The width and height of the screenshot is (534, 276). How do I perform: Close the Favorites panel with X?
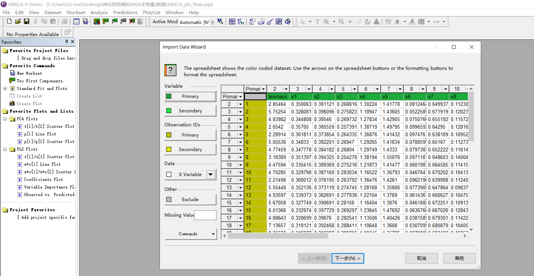[x=72, y=42]
